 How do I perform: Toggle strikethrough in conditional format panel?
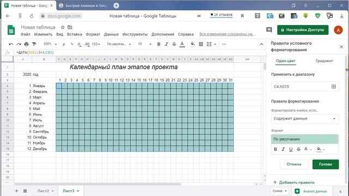pyautogui.click(x=298, y=149)
